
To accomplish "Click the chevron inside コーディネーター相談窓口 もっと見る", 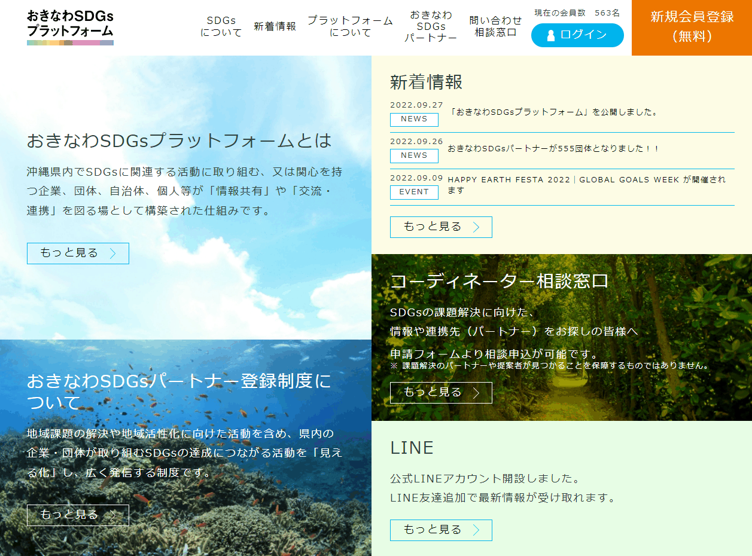I will tap(476, 393).
